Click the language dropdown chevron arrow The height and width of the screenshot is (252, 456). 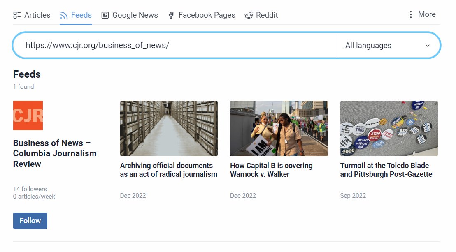tap(428, 46)
